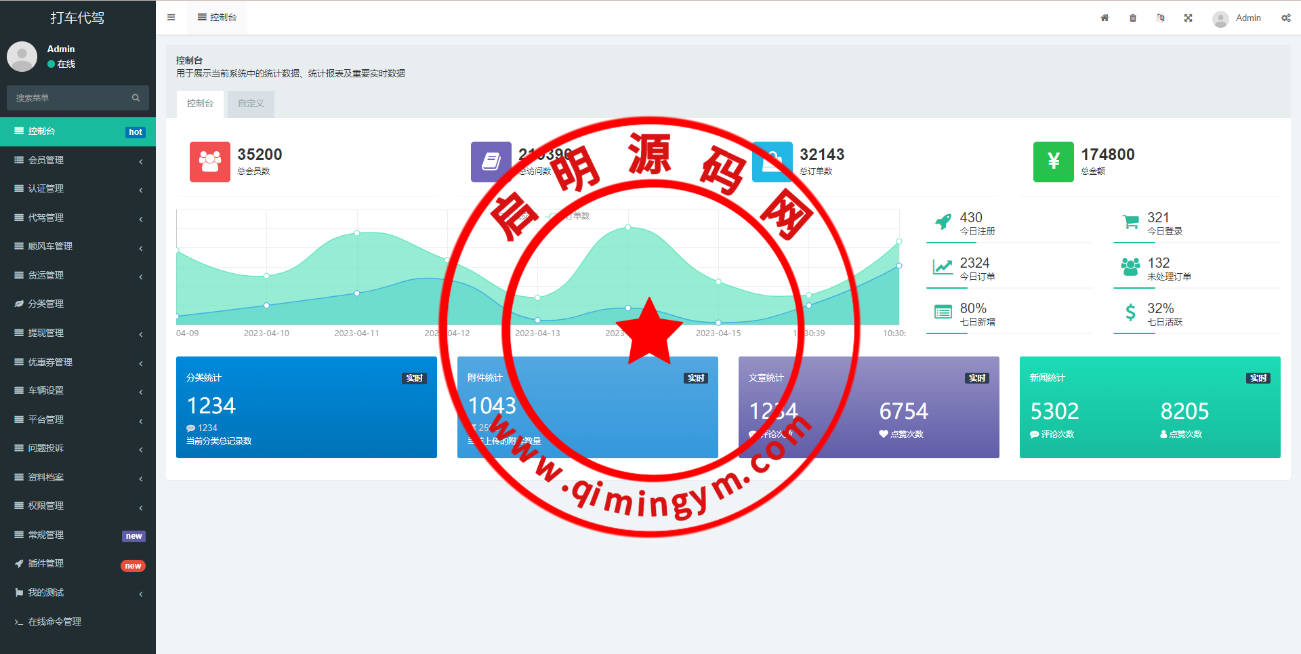Viewport: 1301px width, 654px height.
Task: Open the settings gears icon
Action: pos(1285,18)
